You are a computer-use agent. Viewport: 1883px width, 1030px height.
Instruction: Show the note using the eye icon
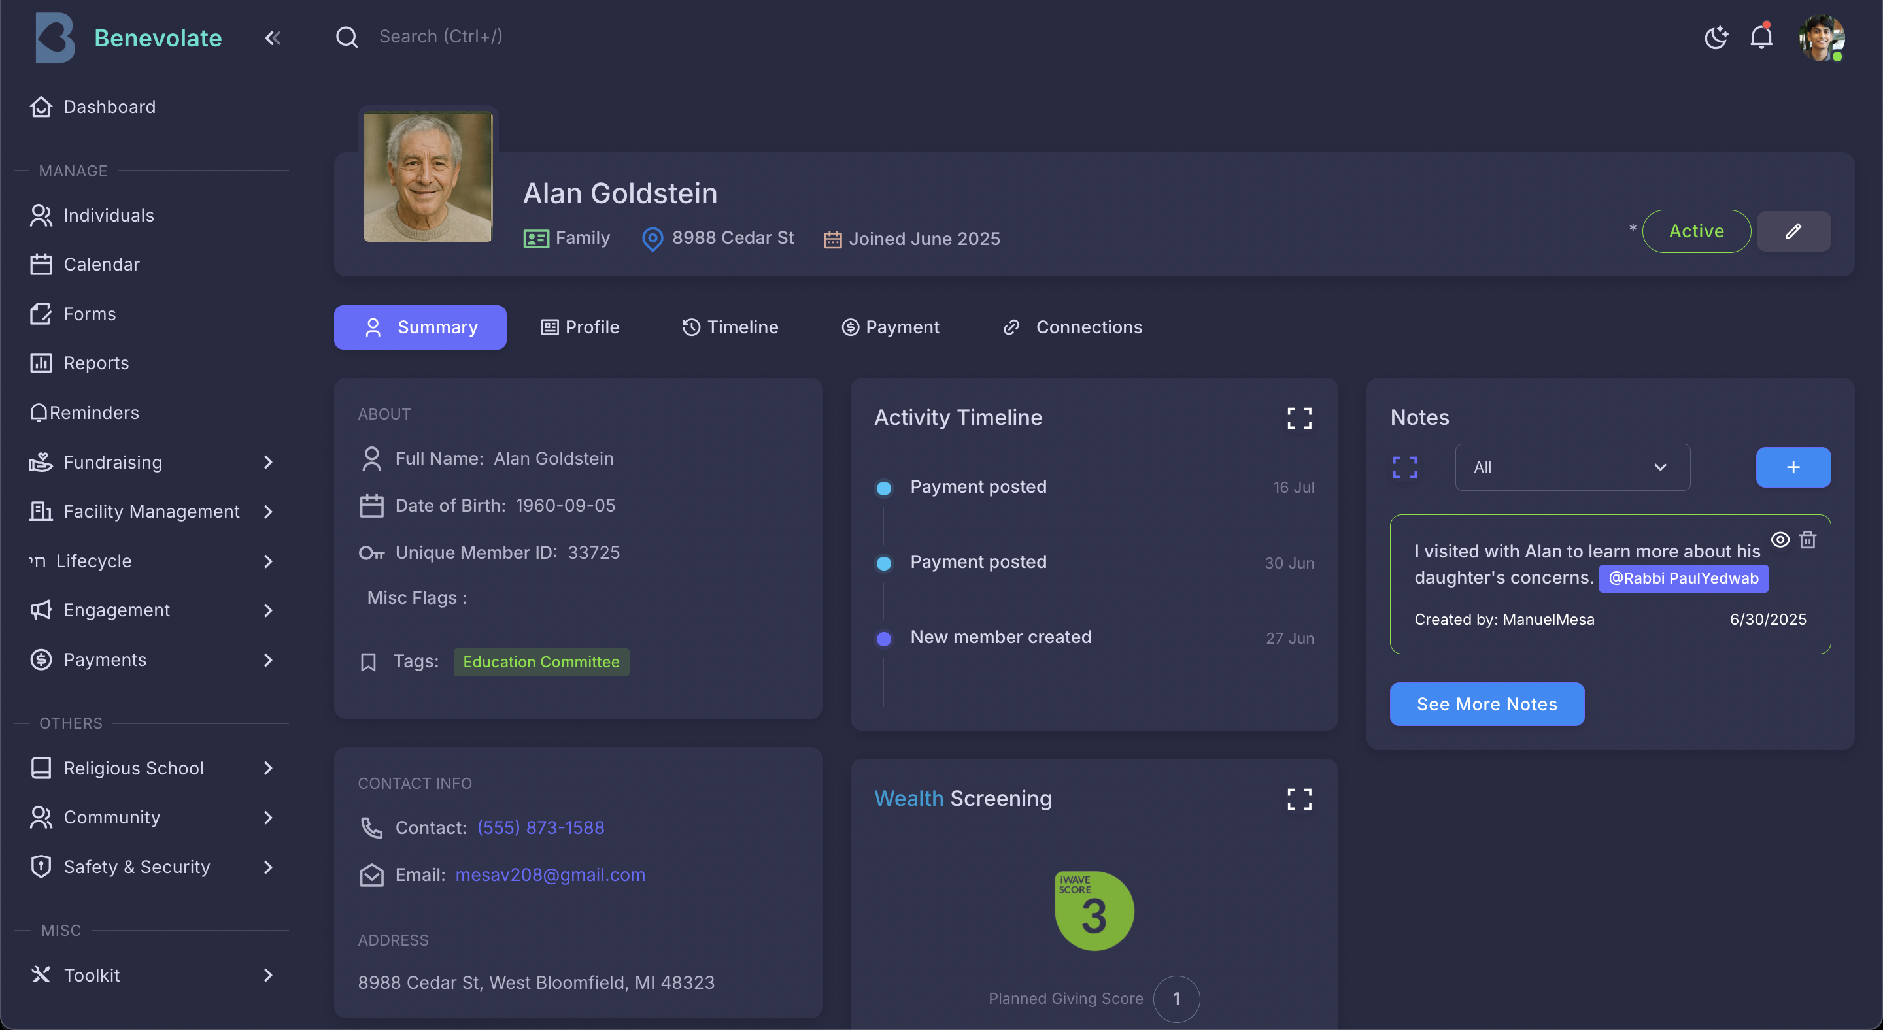[1779, 540]
